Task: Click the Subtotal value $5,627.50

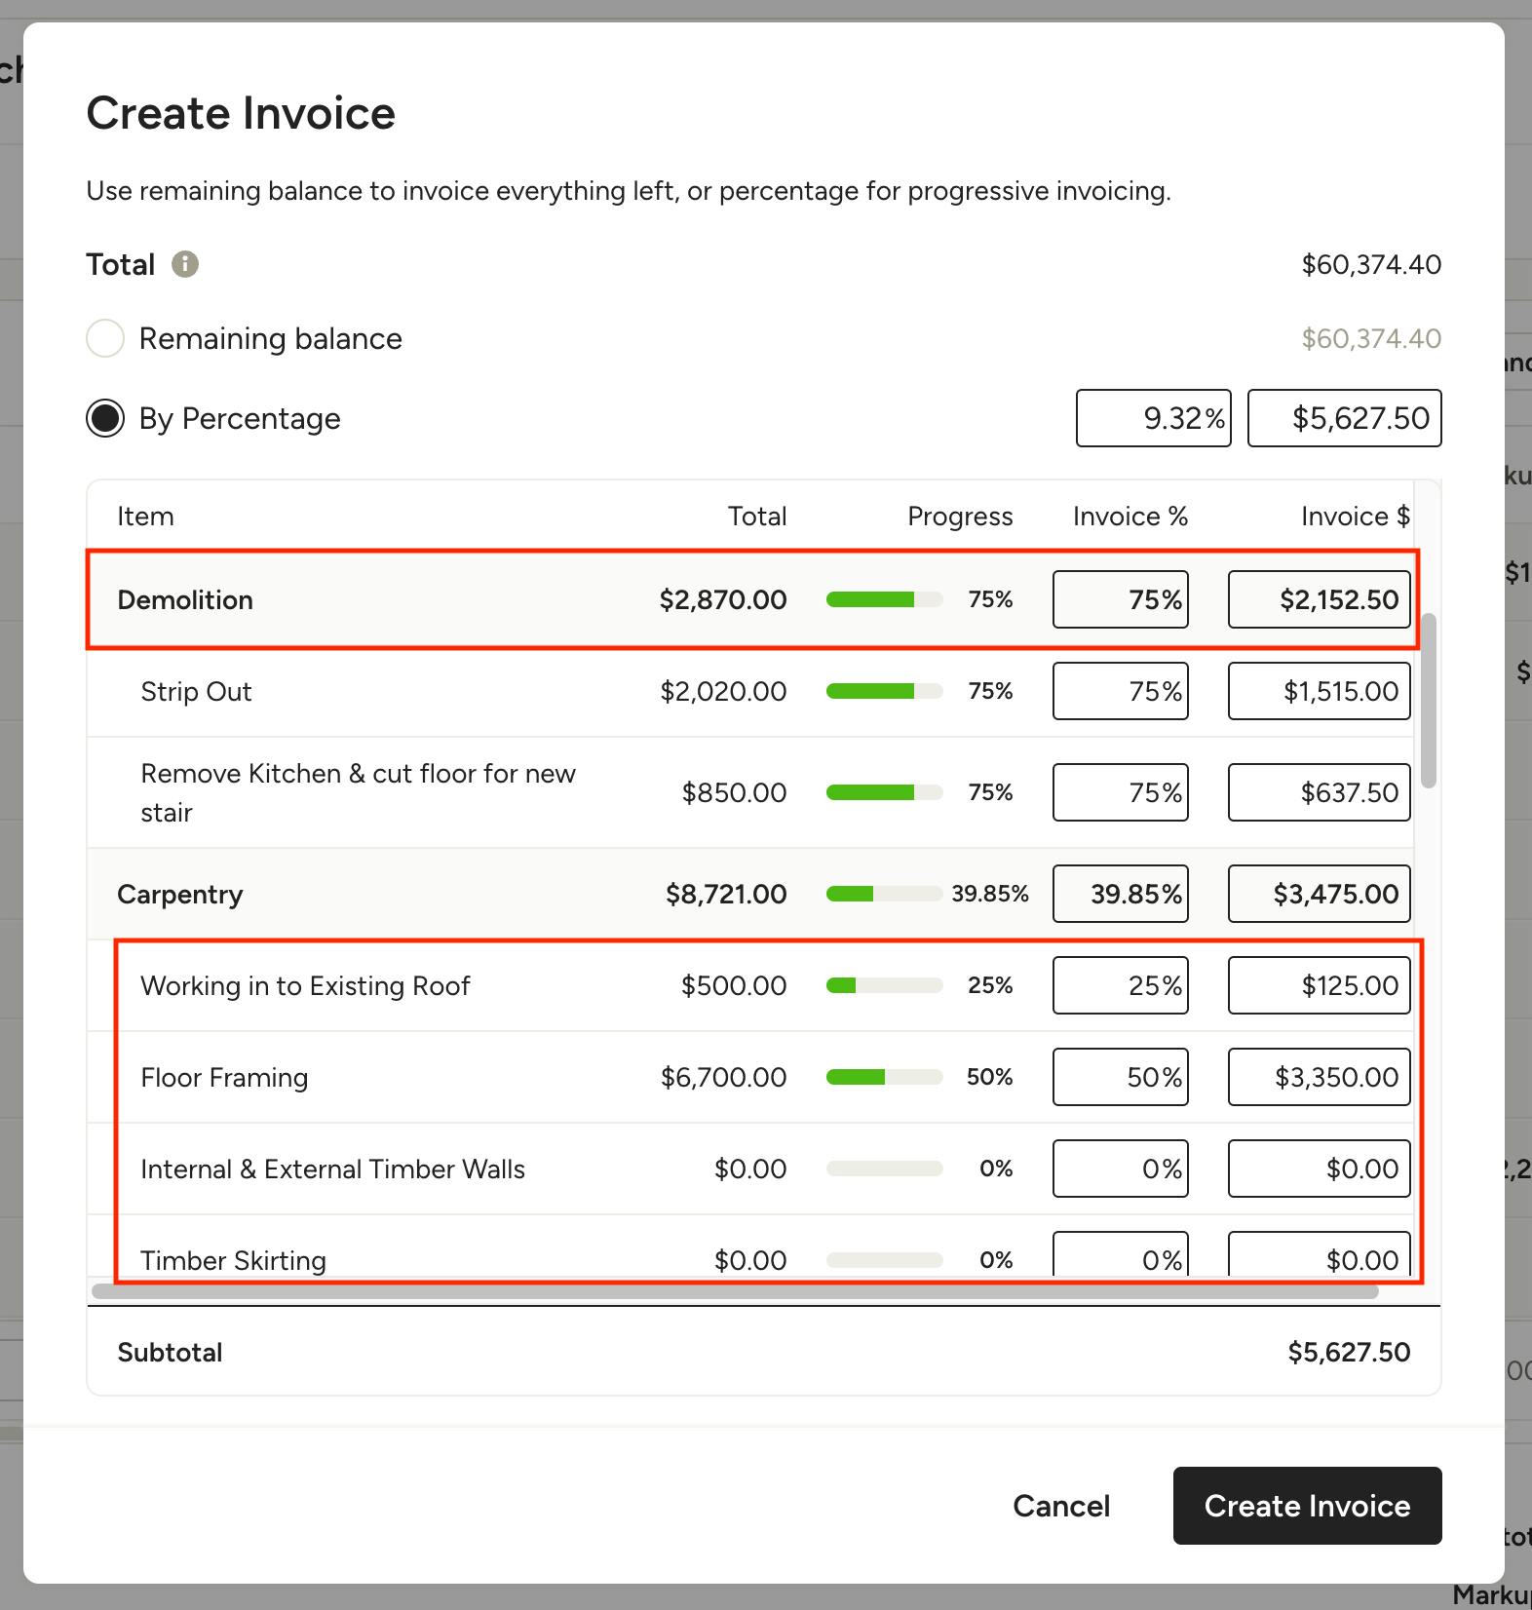Action: pos(1349,1352)
